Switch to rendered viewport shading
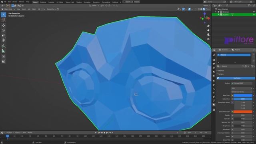Screen dimensions: 256x144 click(206, 9)
